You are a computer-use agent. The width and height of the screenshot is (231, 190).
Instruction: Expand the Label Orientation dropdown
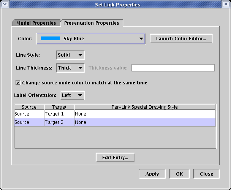(72, 95)
